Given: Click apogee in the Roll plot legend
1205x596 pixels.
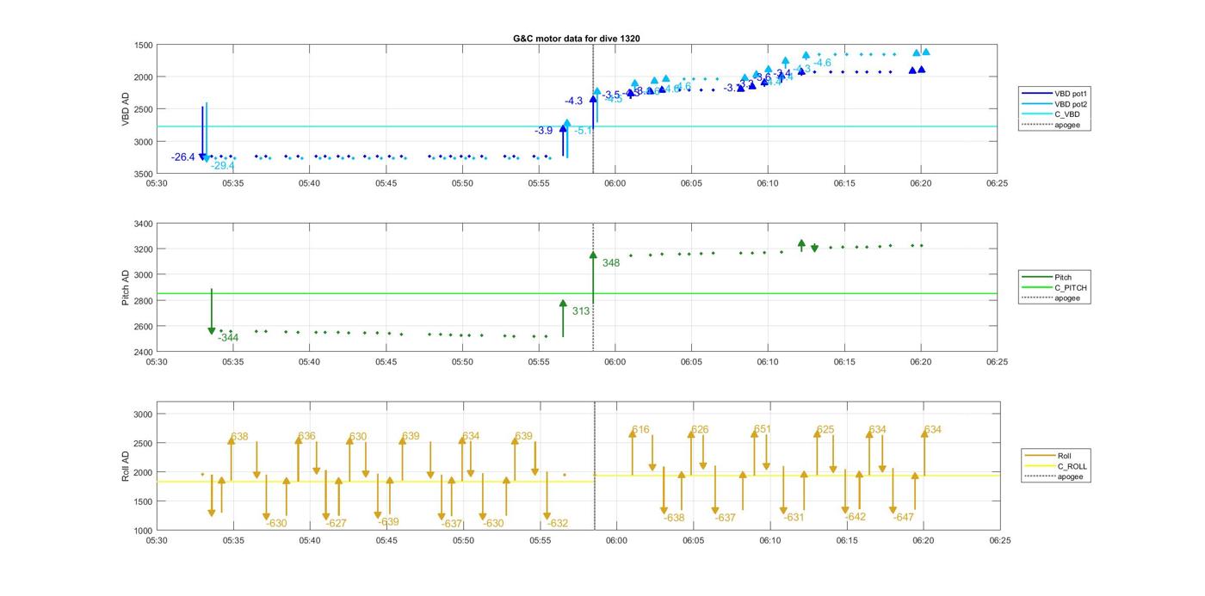Looking at the screenshot, I should 1070,476.
